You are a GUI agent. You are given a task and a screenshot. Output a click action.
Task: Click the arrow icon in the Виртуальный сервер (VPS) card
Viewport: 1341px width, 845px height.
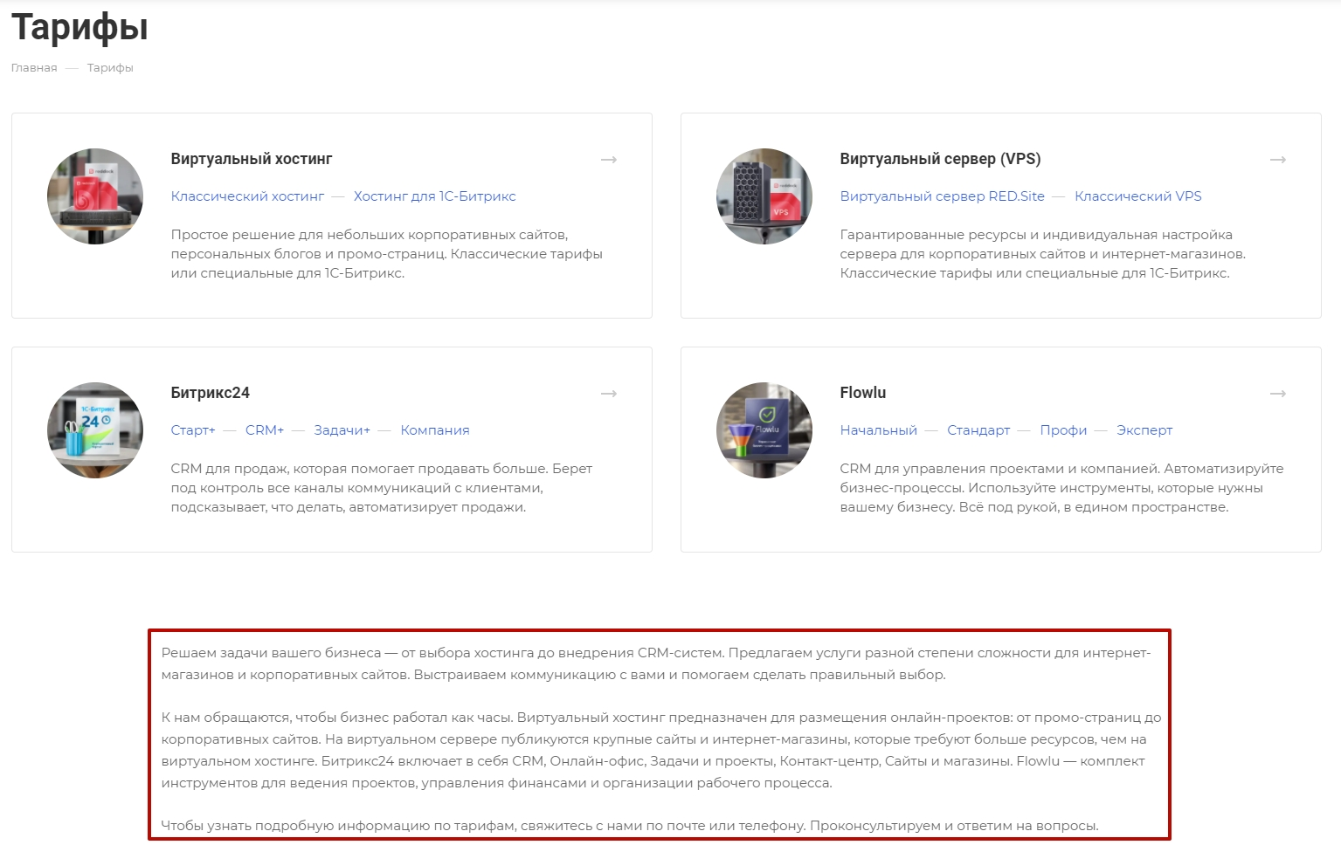1278,160
